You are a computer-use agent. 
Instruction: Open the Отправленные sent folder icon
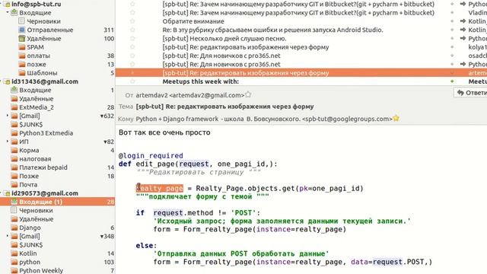(21, 30)
